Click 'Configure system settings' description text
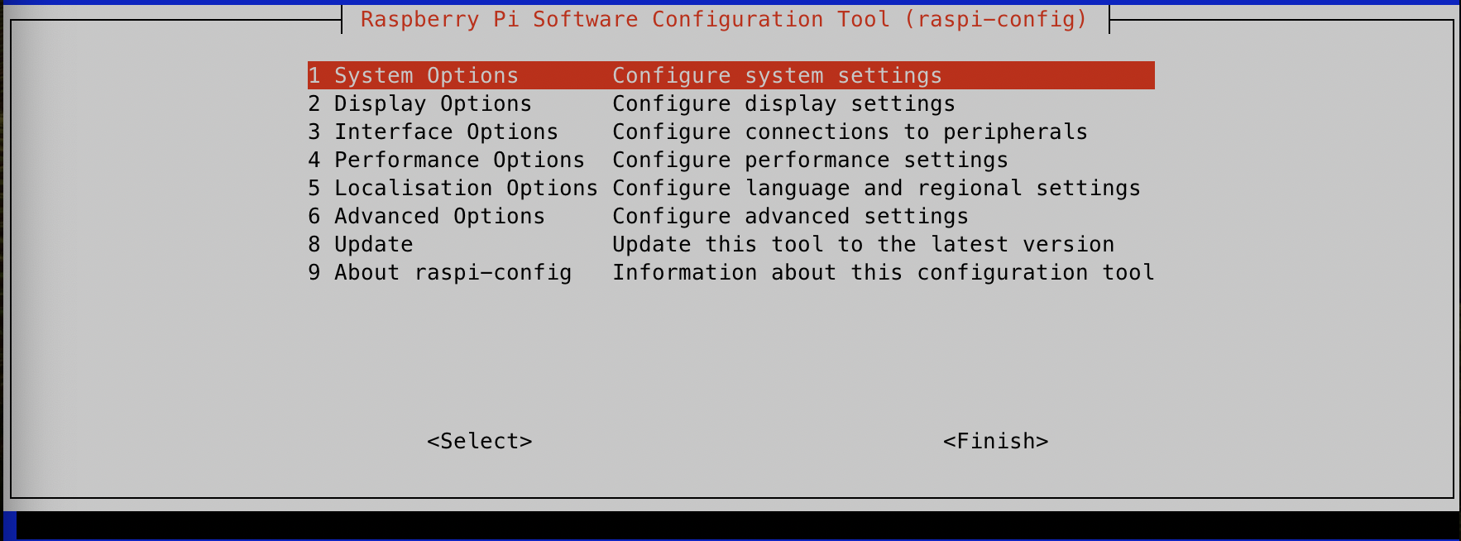This screenshot has width=1461, height=541. 777,75
